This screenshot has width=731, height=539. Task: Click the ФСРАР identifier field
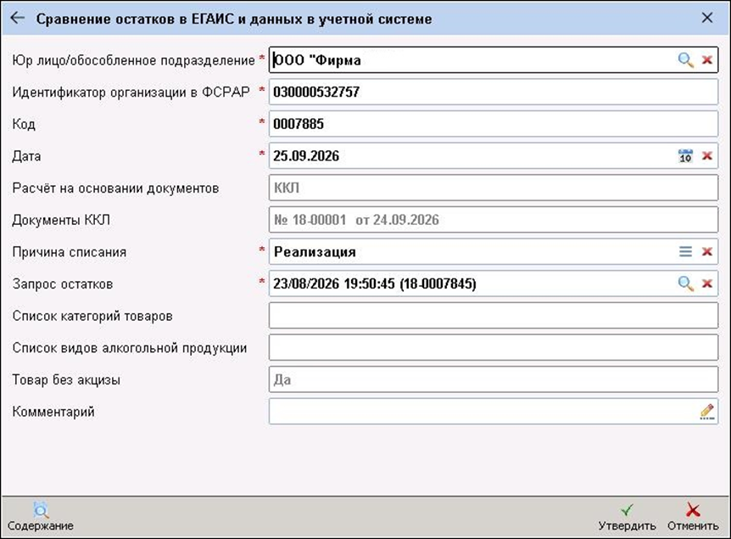pos(494,92)
